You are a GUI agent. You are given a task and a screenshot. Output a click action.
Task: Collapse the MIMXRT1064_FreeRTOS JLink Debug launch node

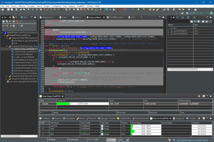click(x=2, y=33)
